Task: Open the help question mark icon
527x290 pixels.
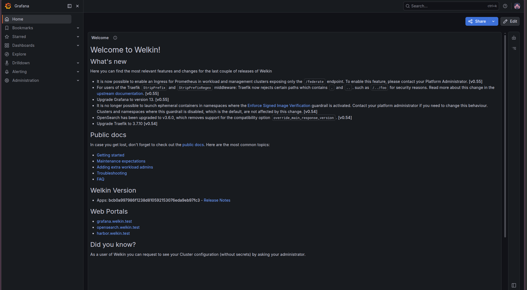Action: tap(505, 6)
